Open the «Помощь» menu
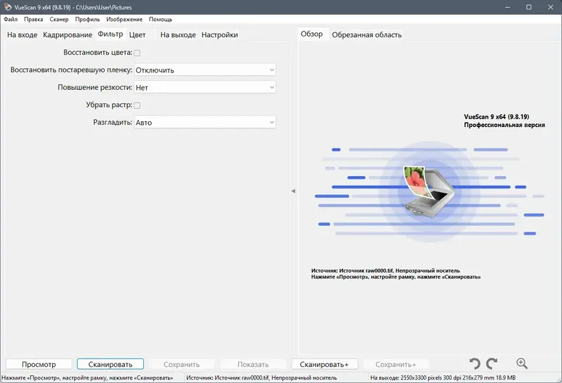Viewport: 562px width, 383px height. pos(161,20)
